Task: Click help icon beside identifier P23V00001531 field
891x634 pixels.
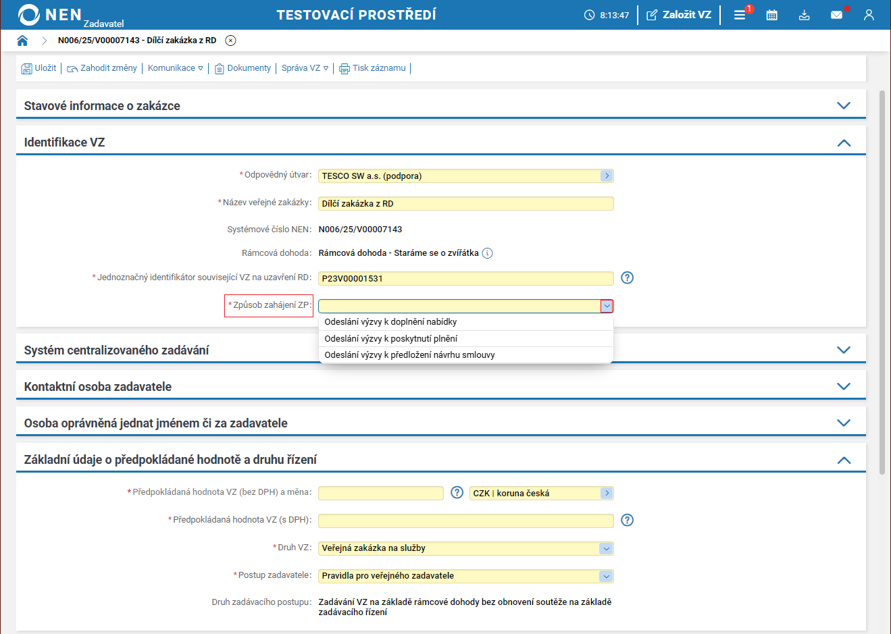Action: coord(627,278)
